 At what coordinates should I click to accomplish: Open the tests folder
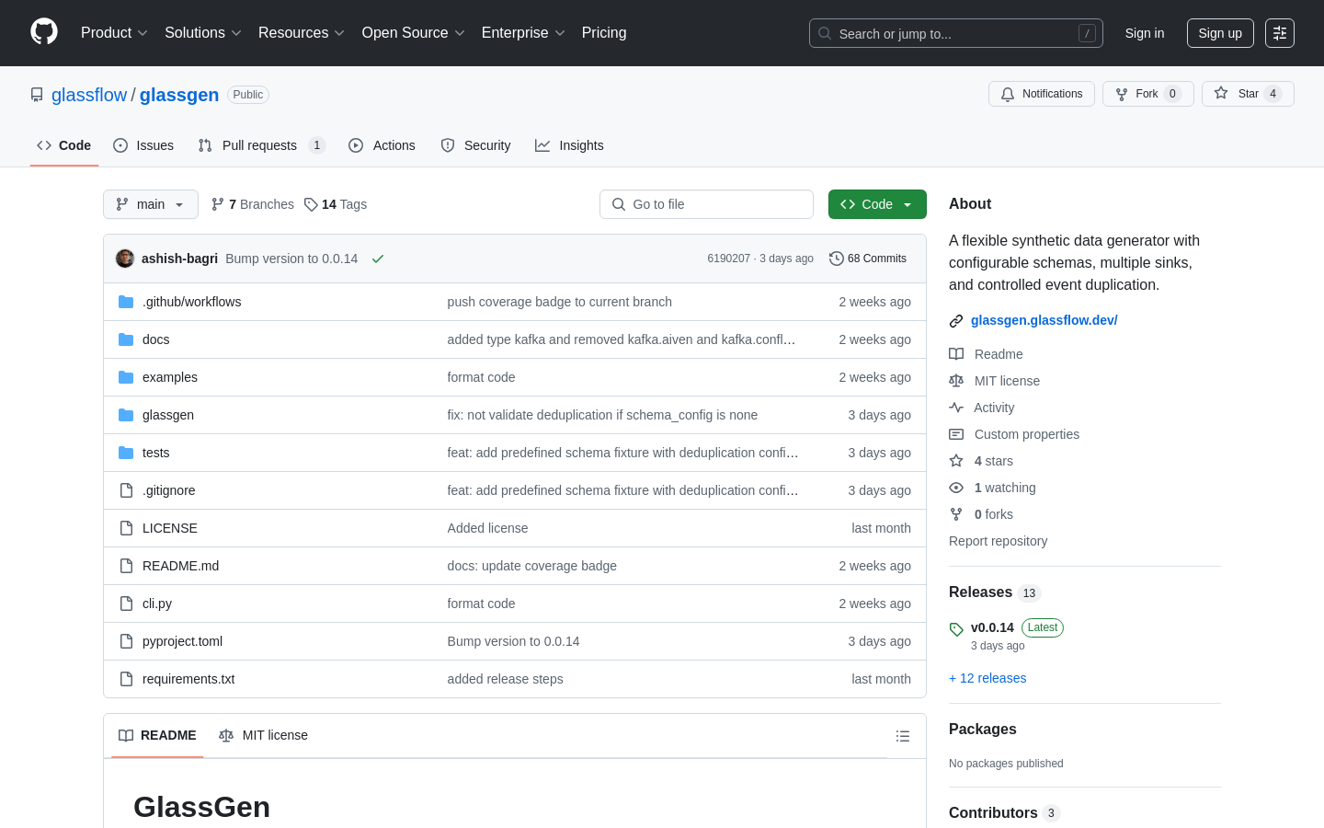click(155, 453)
